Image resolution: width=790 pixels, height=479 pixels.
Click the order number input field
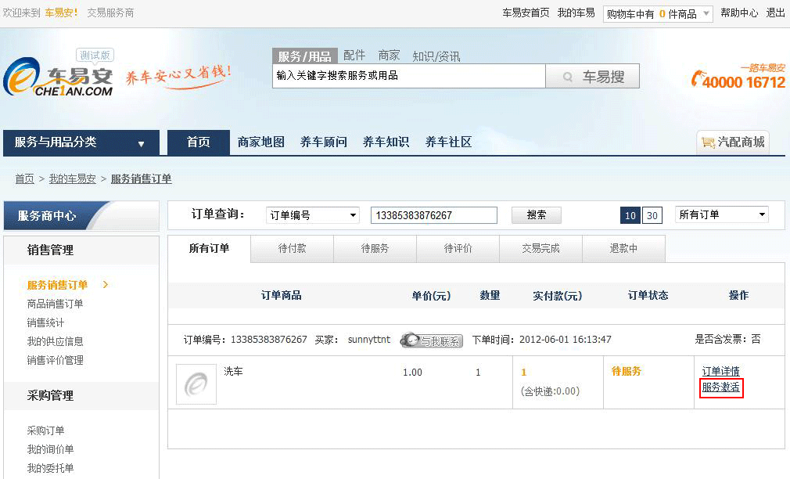coord(434,215)
